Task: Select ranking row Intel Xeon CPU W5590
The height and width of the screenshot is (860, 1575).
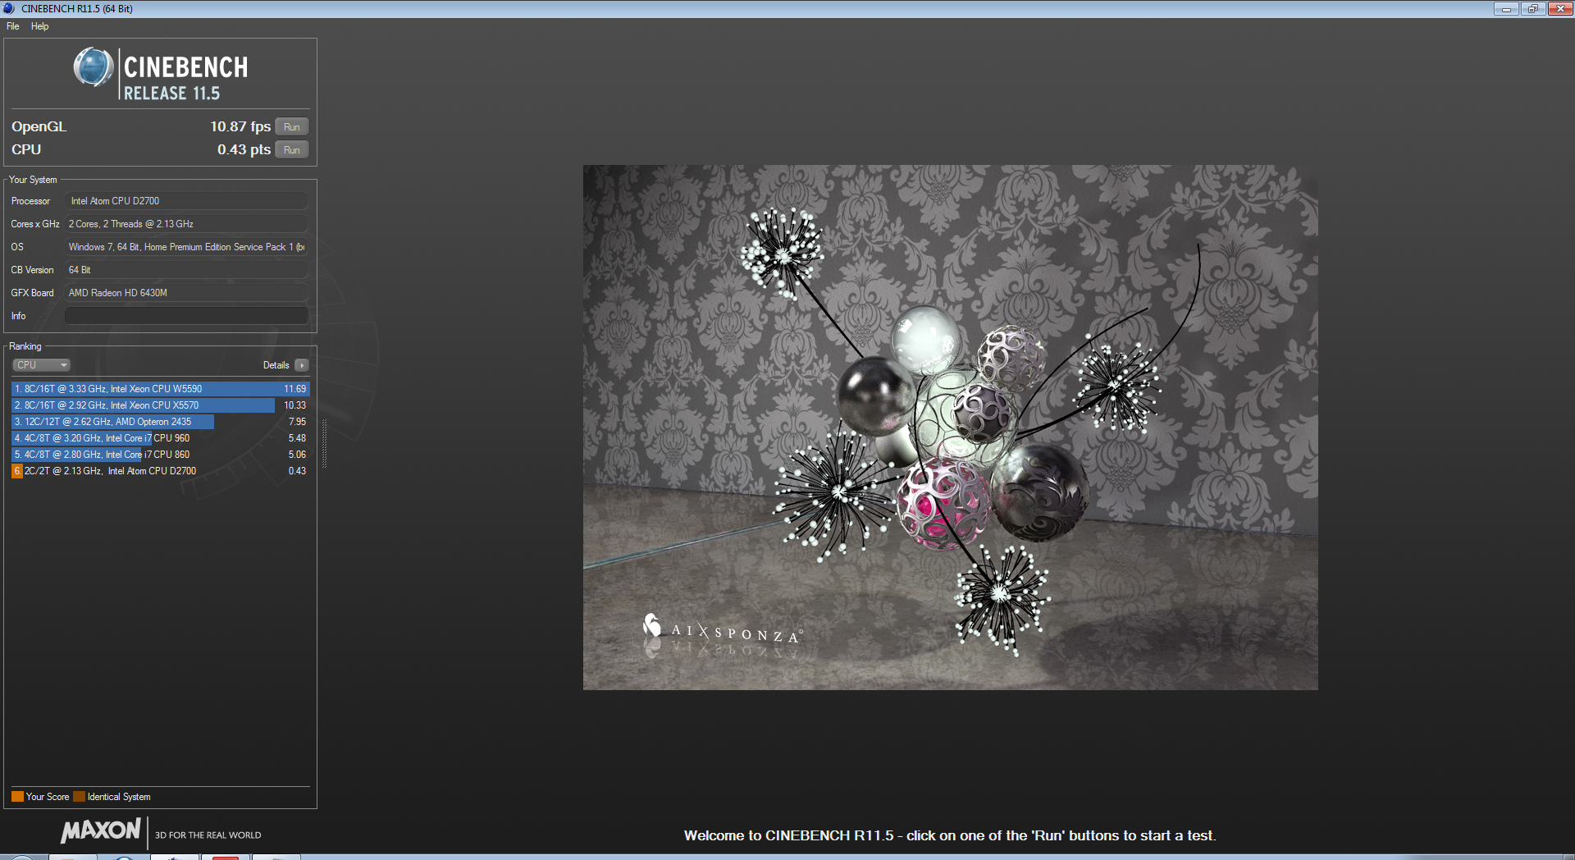Action: (161, 389)
